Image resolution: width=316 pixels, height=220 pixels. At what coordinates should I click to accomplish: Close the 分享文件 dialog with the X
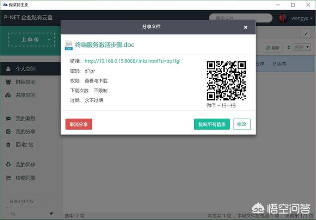point(245,27)
